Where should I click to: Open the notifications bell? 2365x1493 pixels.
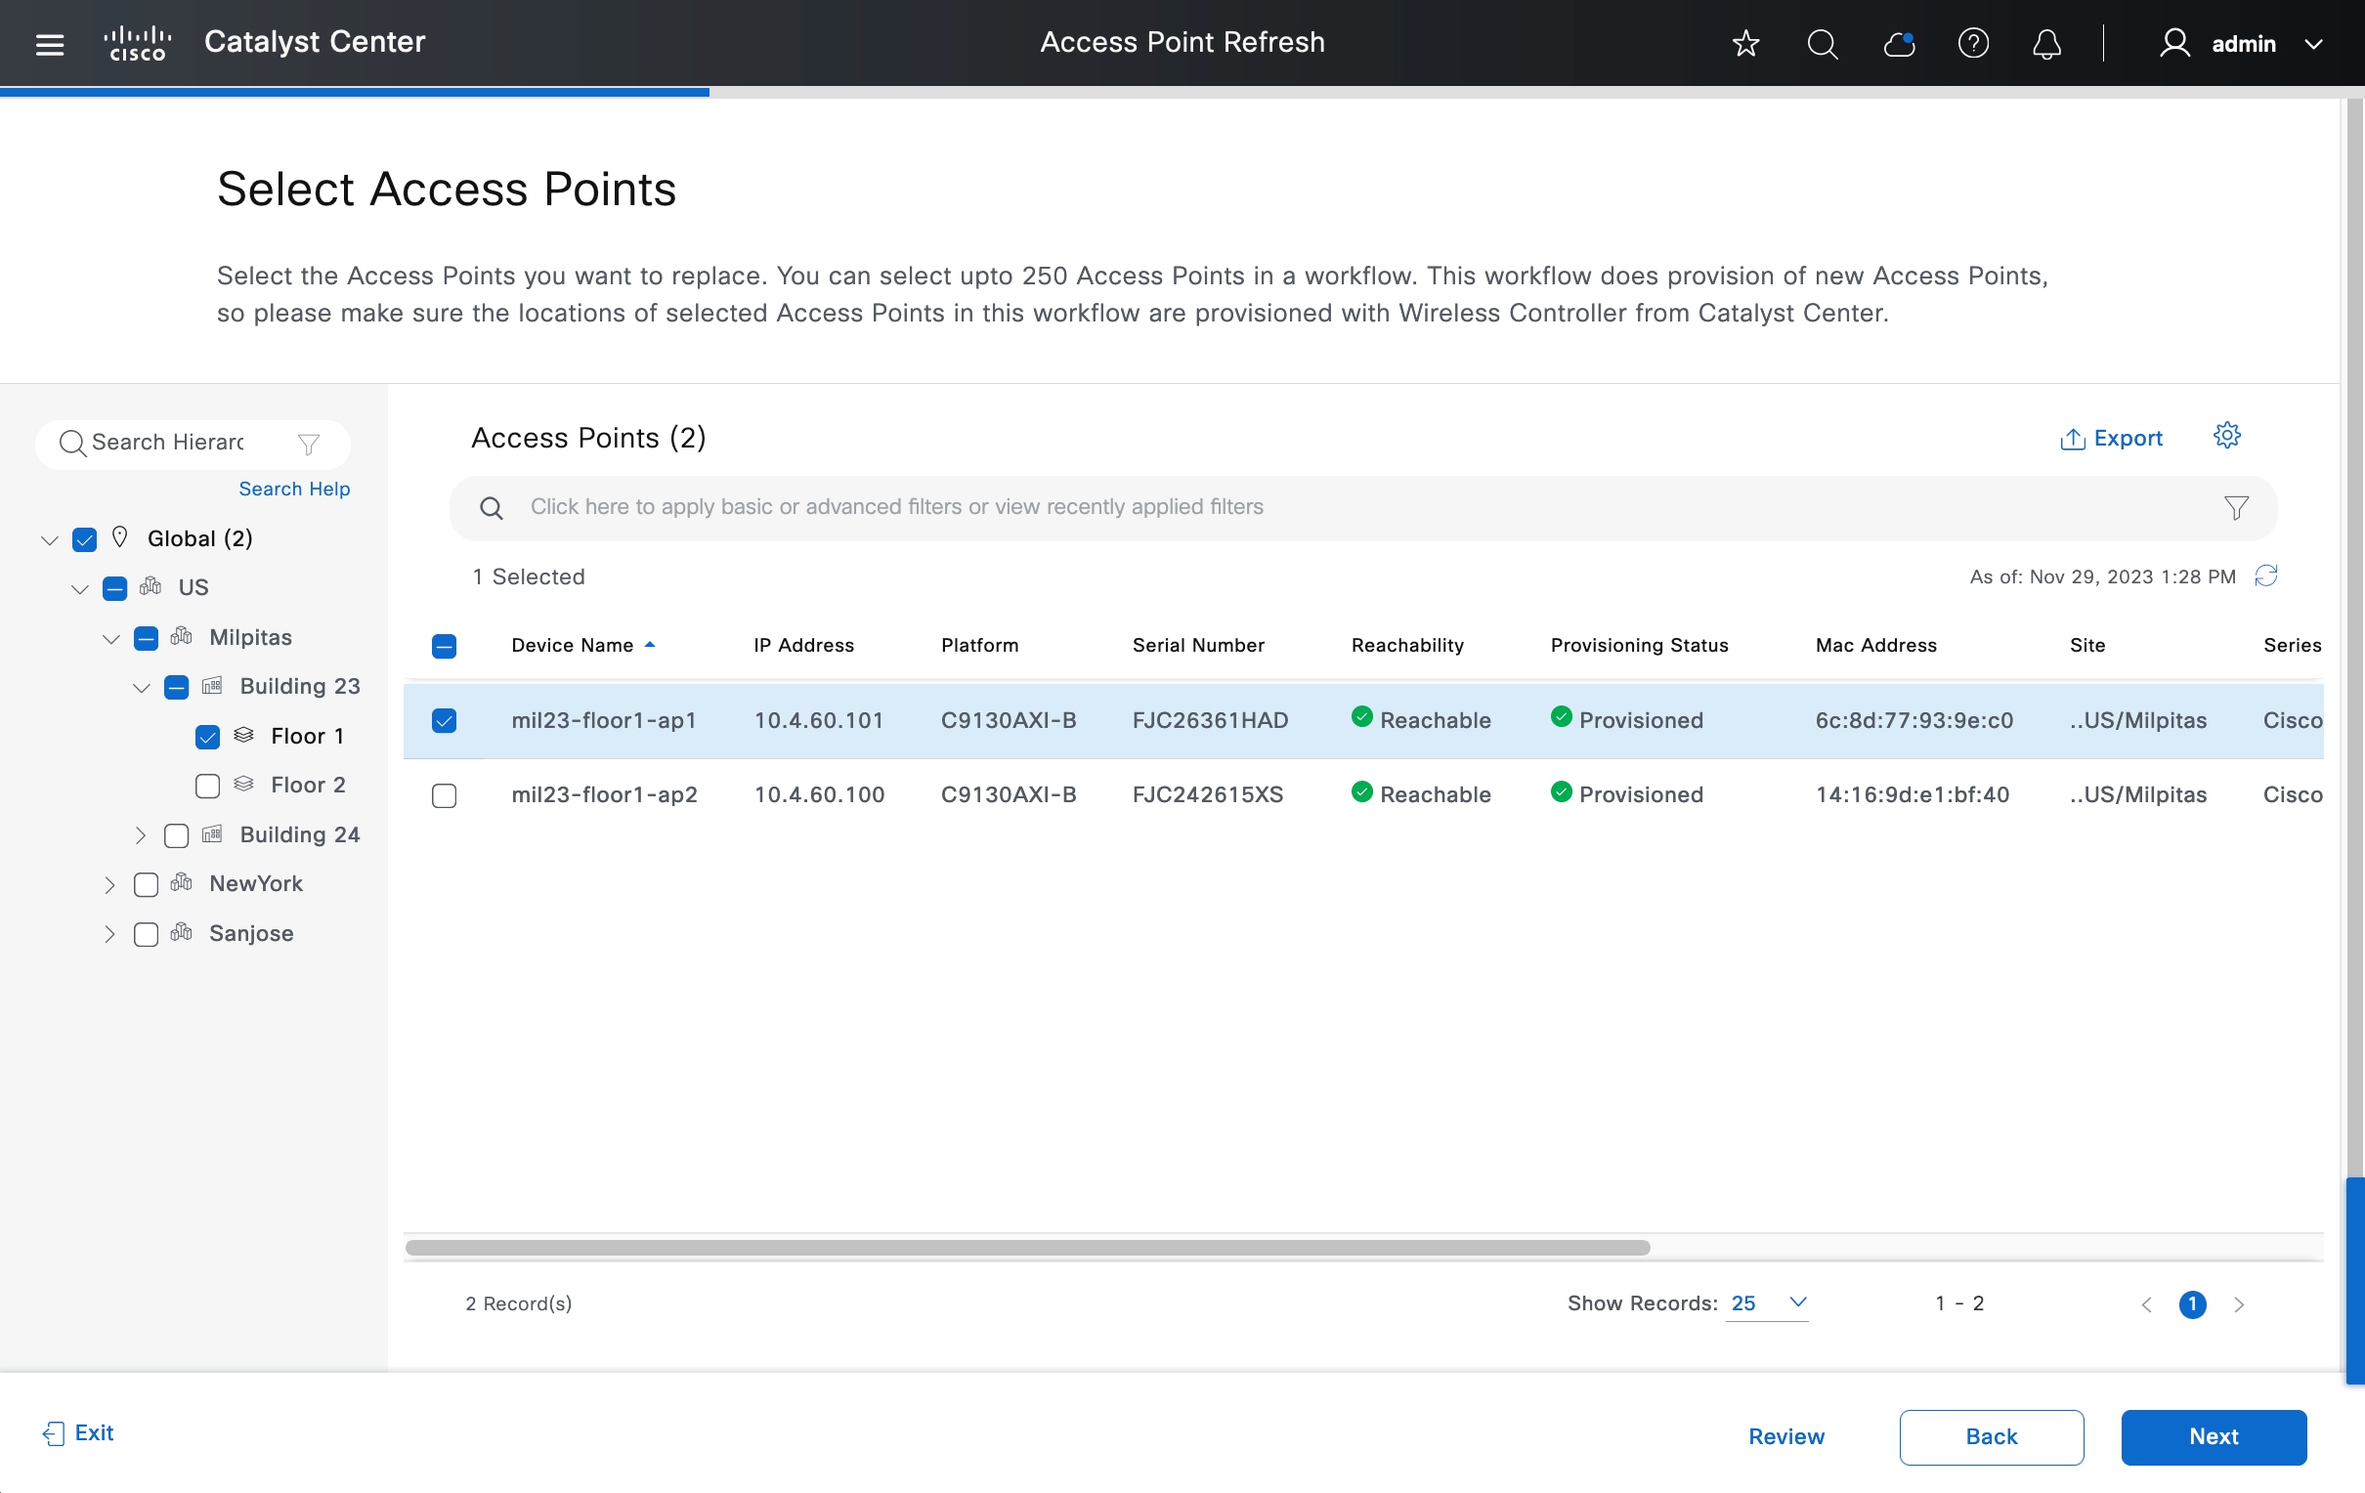pyautogui.click(x=2046, y=44)
